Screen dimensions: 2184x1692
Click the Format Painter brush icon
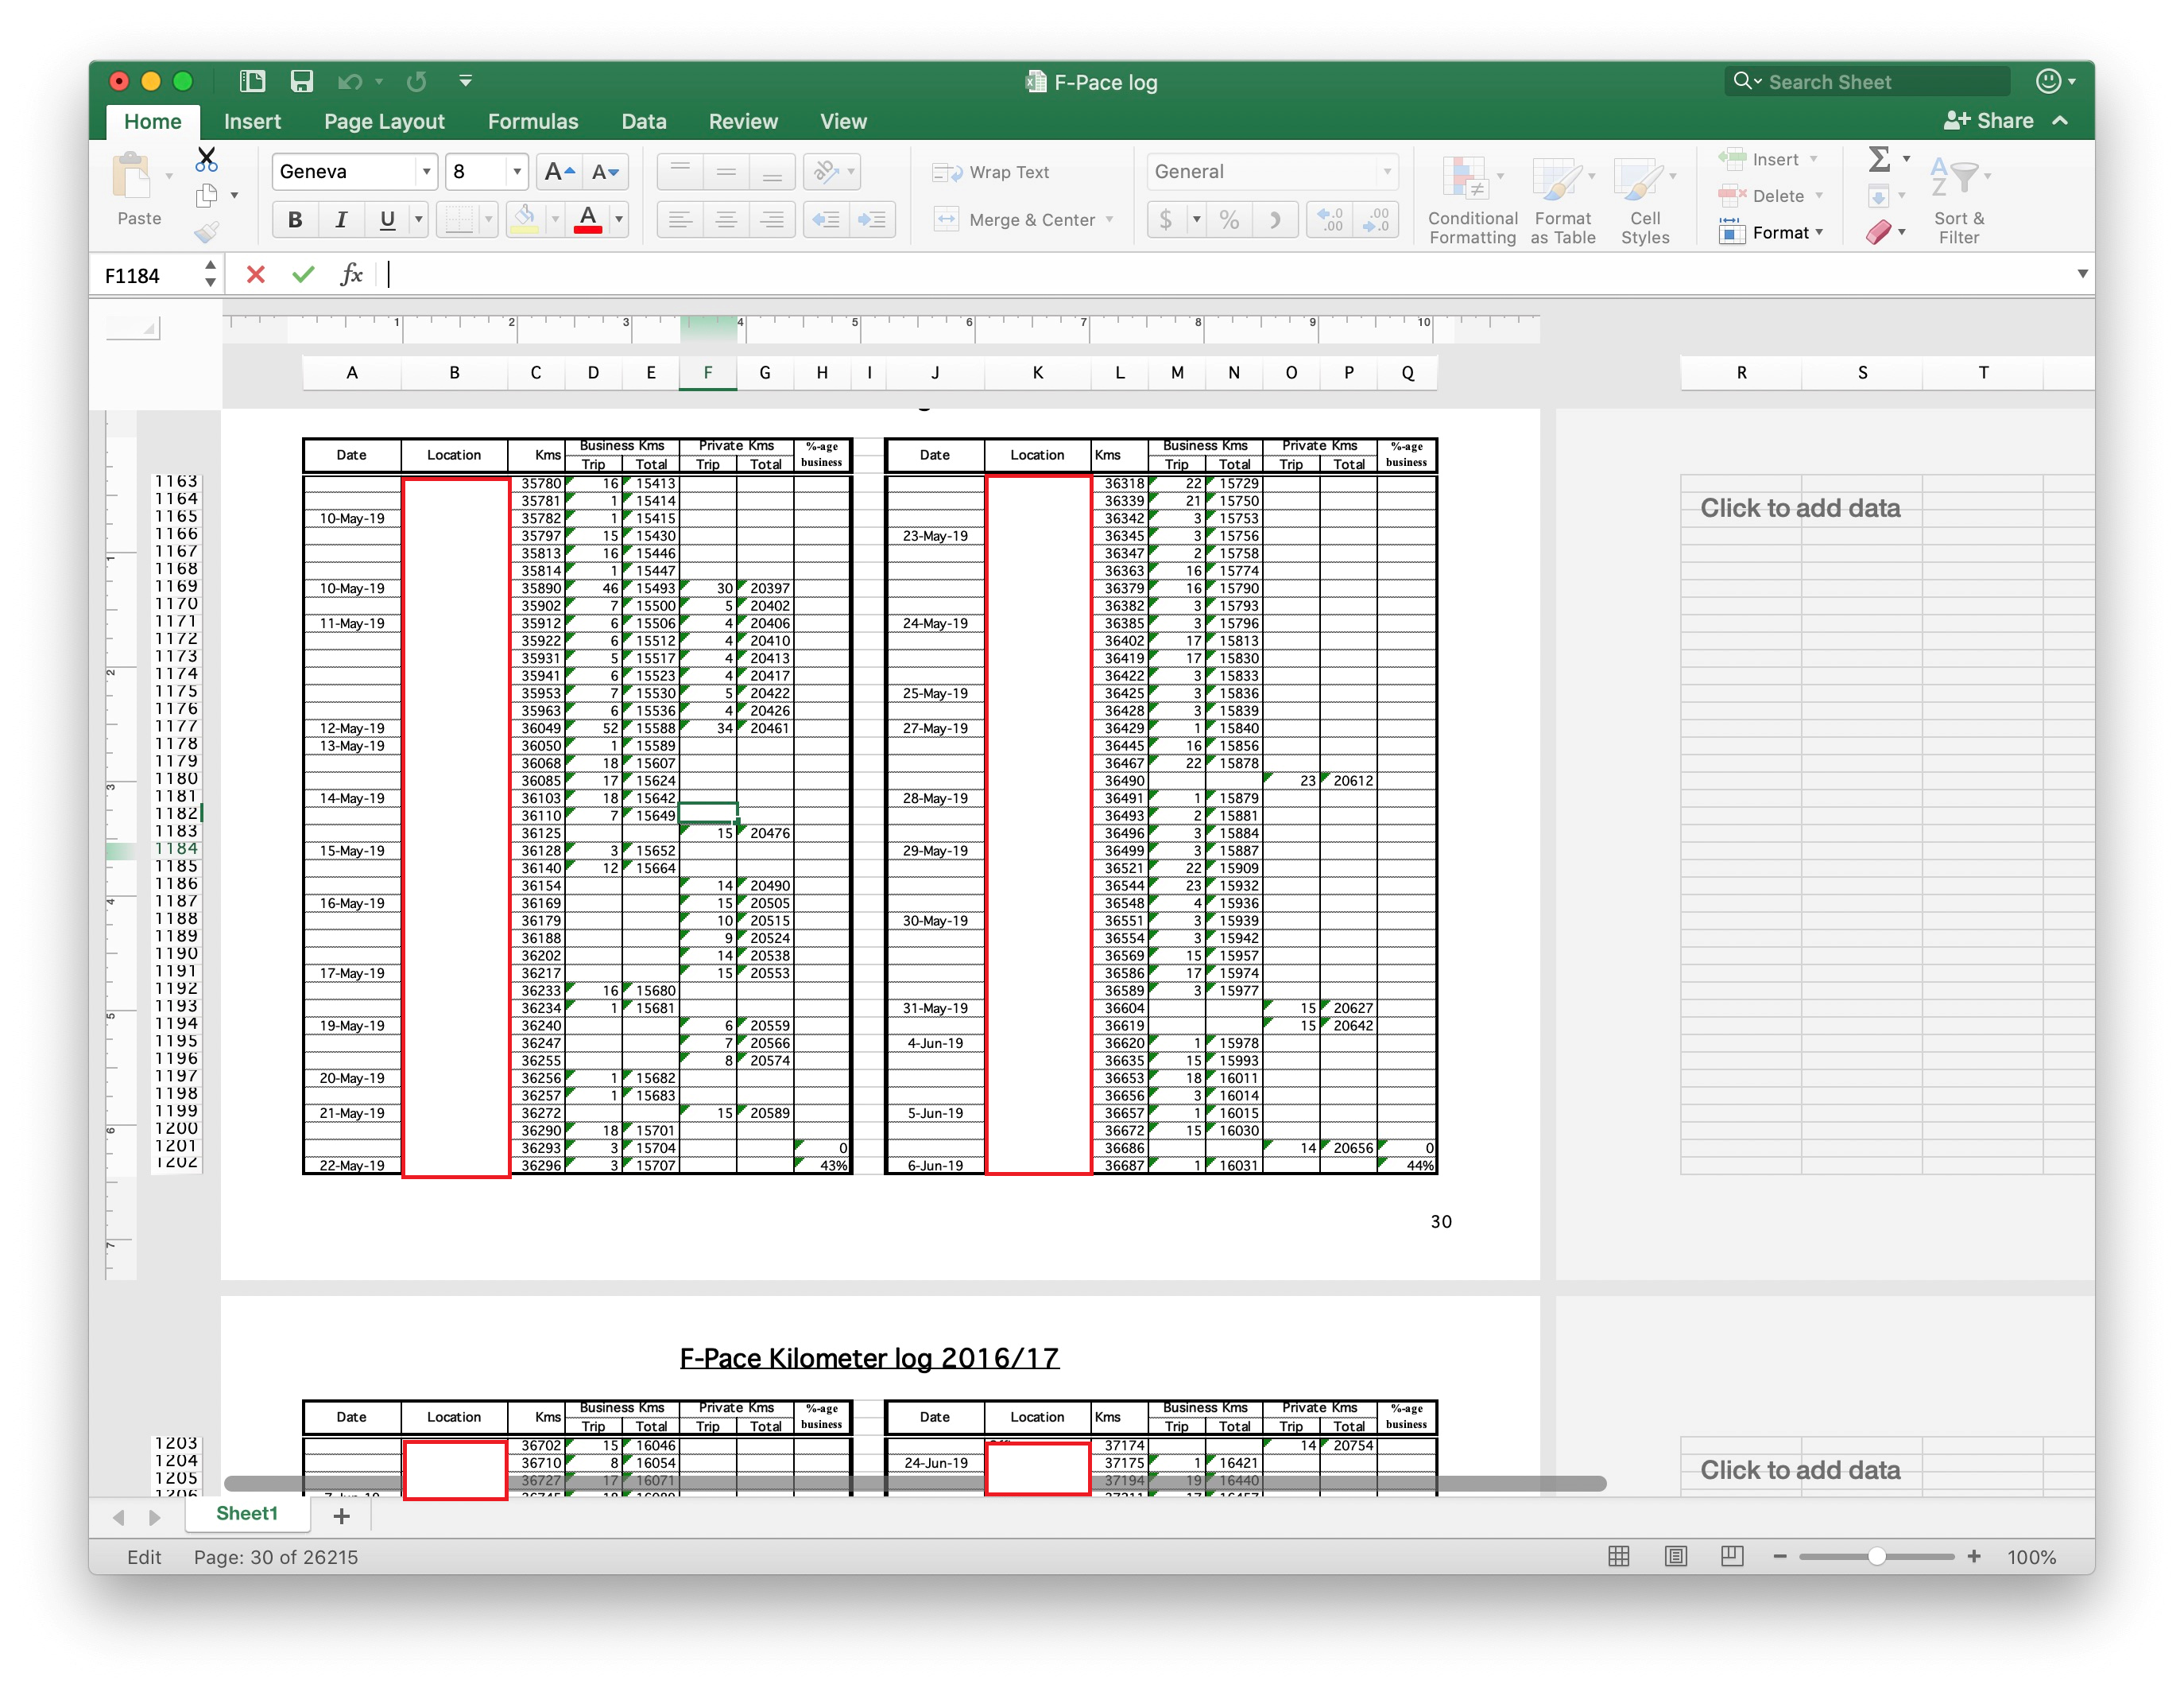pos(206,233)
